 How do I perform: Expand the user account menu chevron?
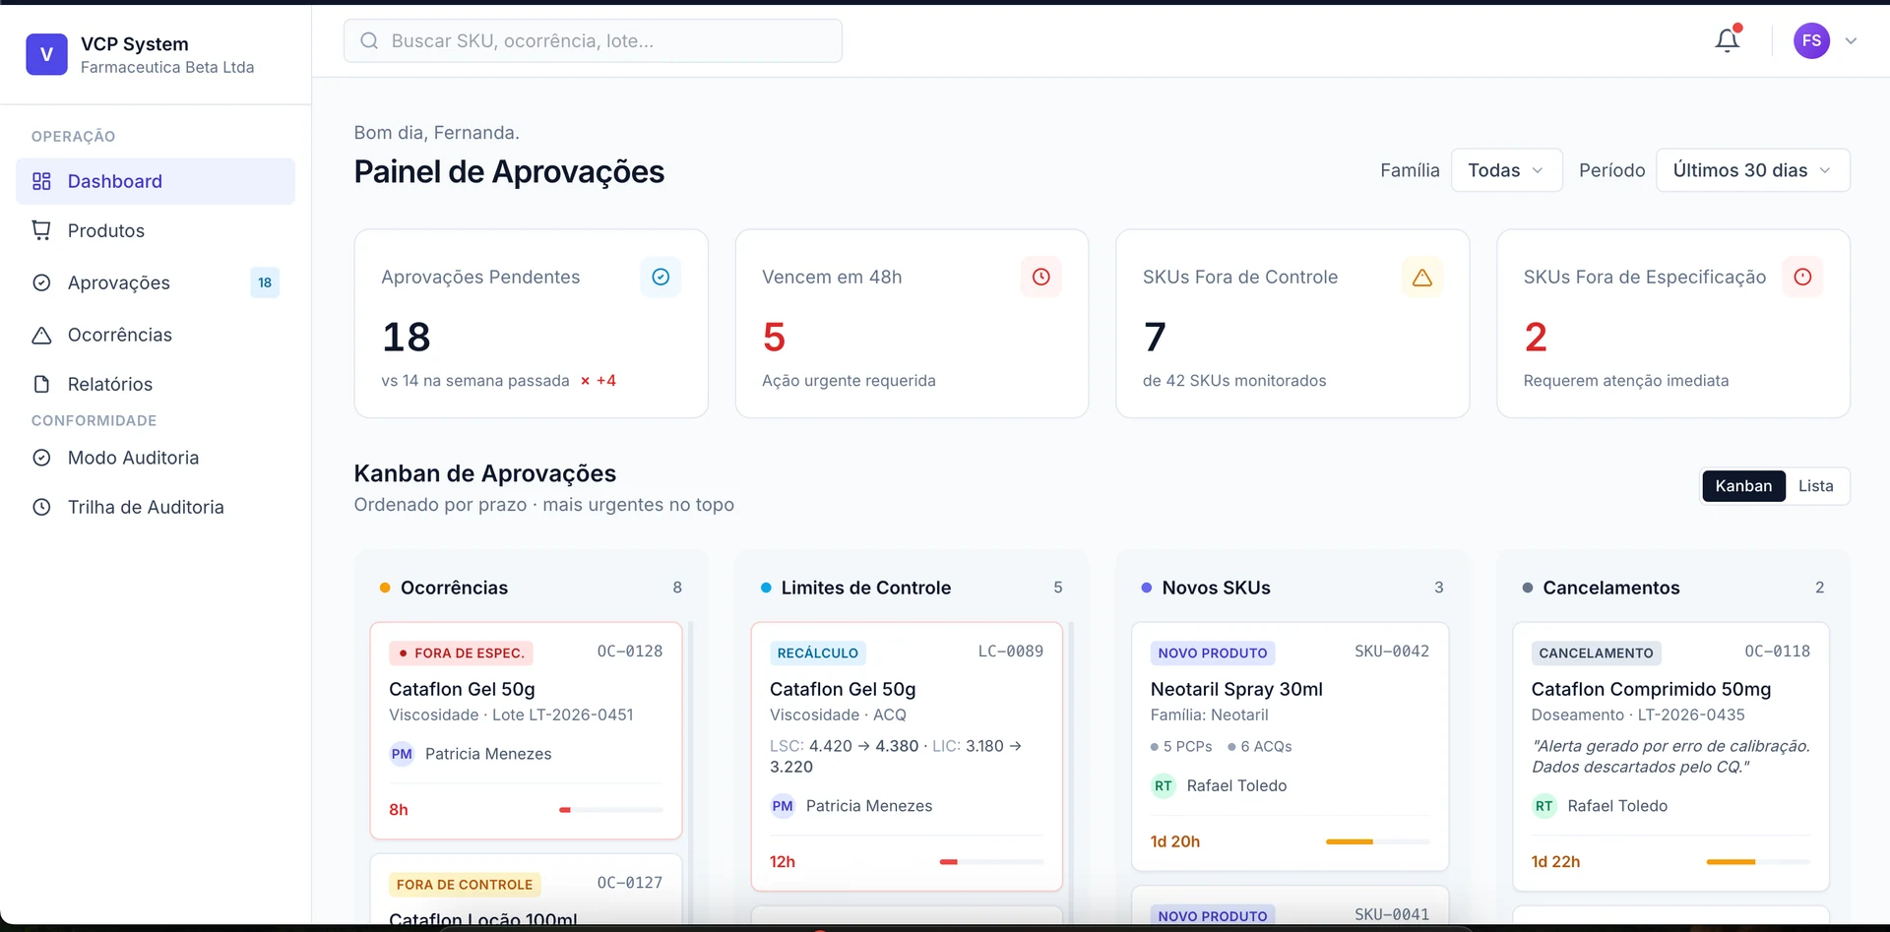point(1851,41)
